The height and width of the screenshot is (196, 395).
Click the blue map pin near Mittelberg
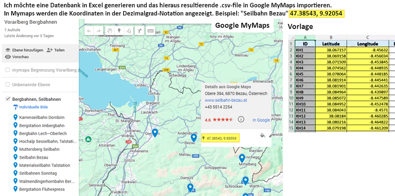pyautogui.click(x=242, y=158)
